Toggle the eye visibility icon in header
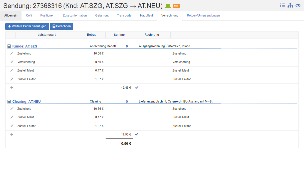Viewport: 304px width, 179px height. (x=298, y=5)
